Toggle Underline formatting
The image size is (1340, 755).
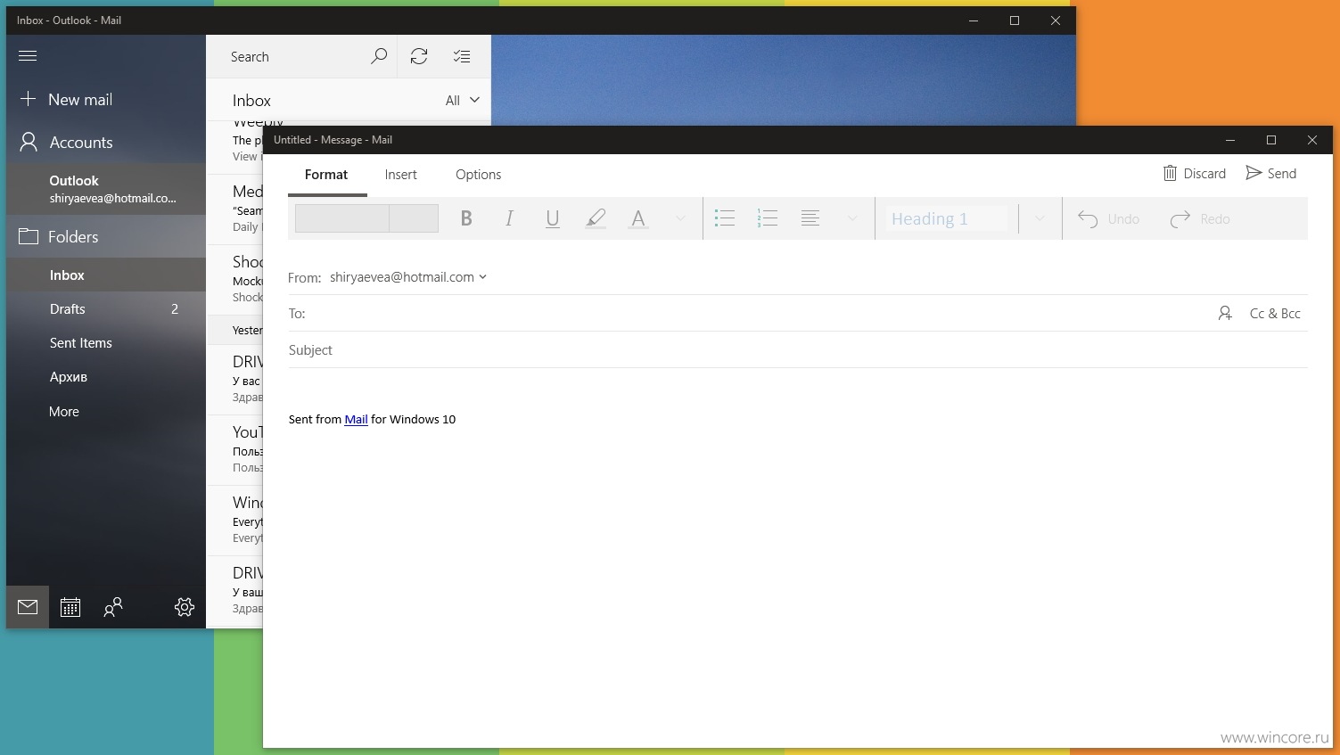(x=553, y=218)
